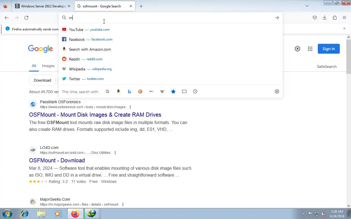This screenshot has height=219, width=351.
Task: Open the Google apps grid
Action: (310, 49)
